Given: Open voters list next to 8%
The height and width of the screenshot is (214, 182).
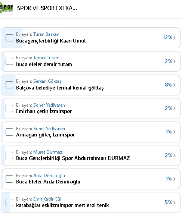Looking at the screenshot, I should 174,85.
